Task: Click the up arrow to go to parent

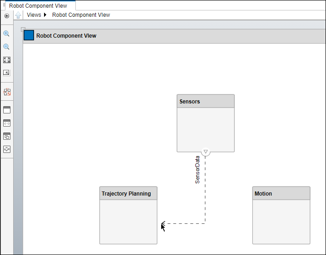Action: (x=19, y=15)
